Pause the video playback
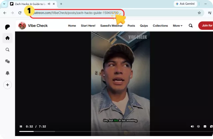 (21, 126)
